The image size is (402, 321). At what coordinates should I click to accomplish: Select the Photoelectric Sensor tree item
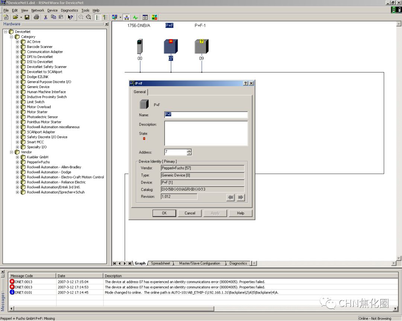point(42,117)
